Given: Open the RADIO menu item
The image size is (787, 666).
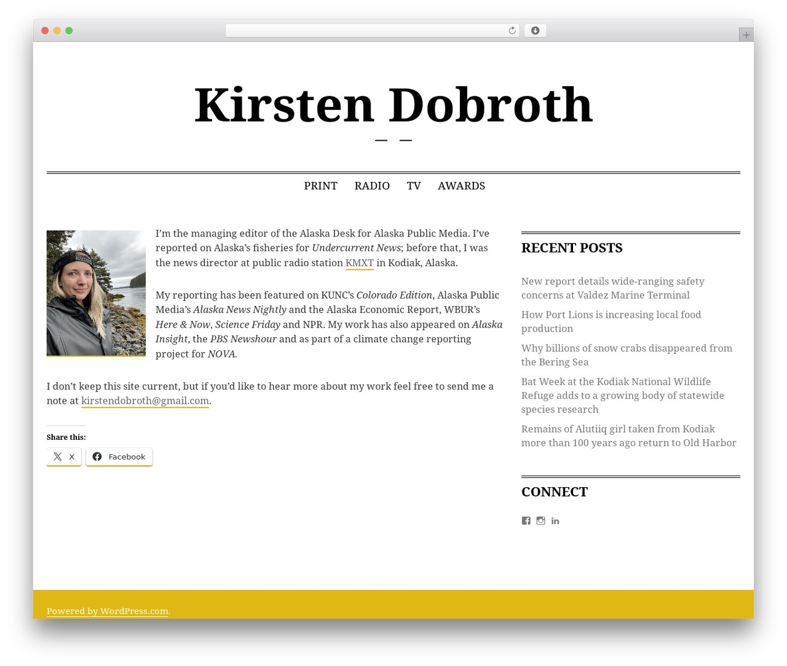Looking at the screenshot, I should [372, 186].
